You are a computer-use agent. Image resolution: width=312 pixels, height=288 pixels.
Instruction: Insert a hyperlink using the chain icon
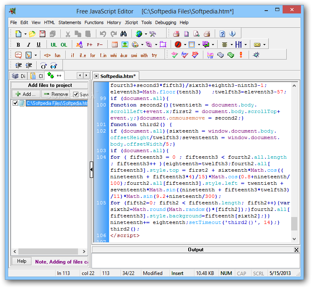pos(149,44)
